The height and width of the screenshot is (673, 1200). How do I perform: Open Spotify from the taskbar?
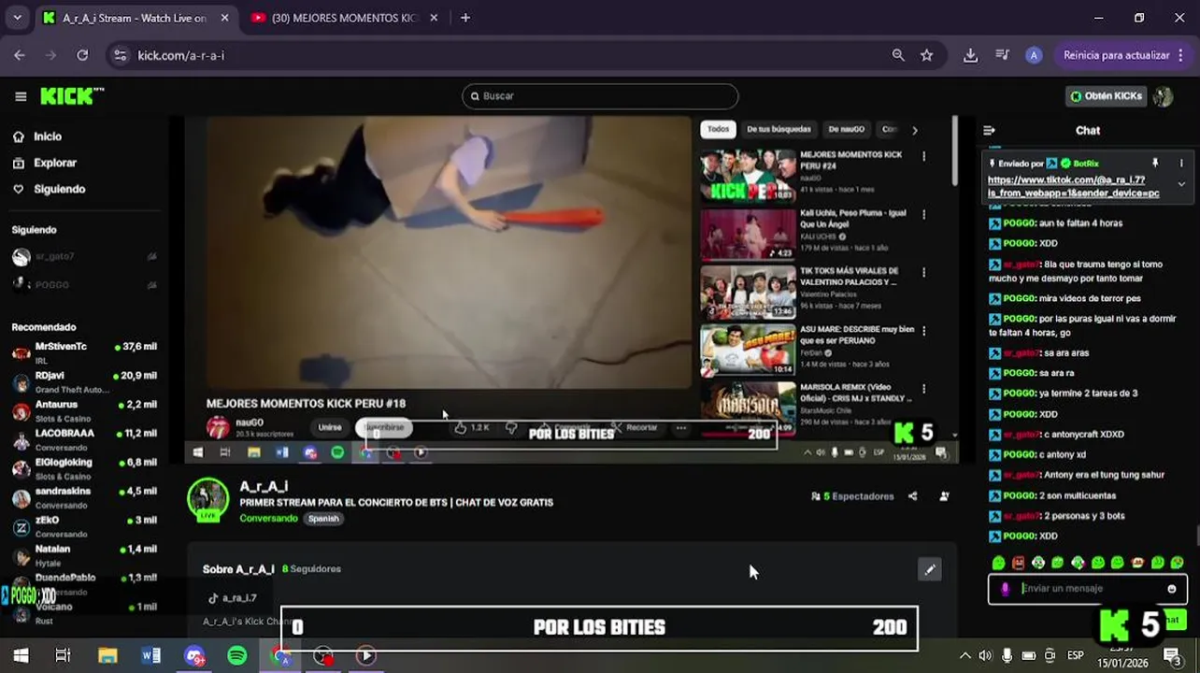[237, 656]
